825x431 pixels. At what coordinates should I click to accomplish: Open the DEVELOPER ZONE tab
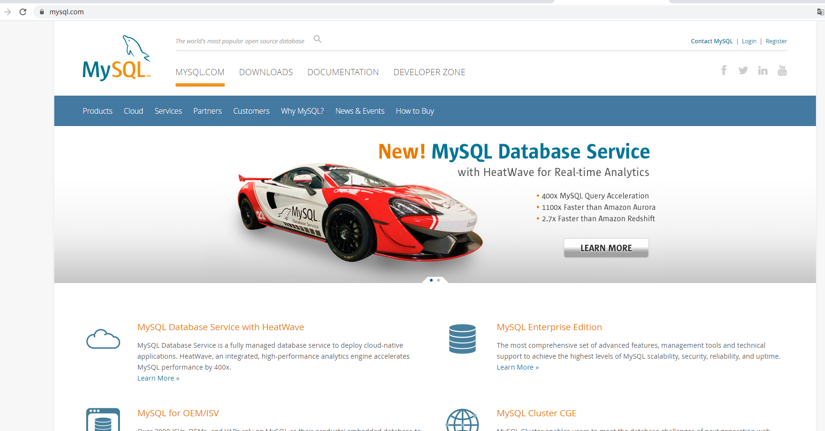429,72
